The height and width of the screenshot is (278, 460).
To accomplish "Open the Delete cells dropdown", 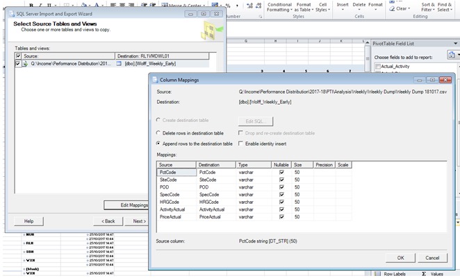I will pyautogui.click(x=359, y=7).
